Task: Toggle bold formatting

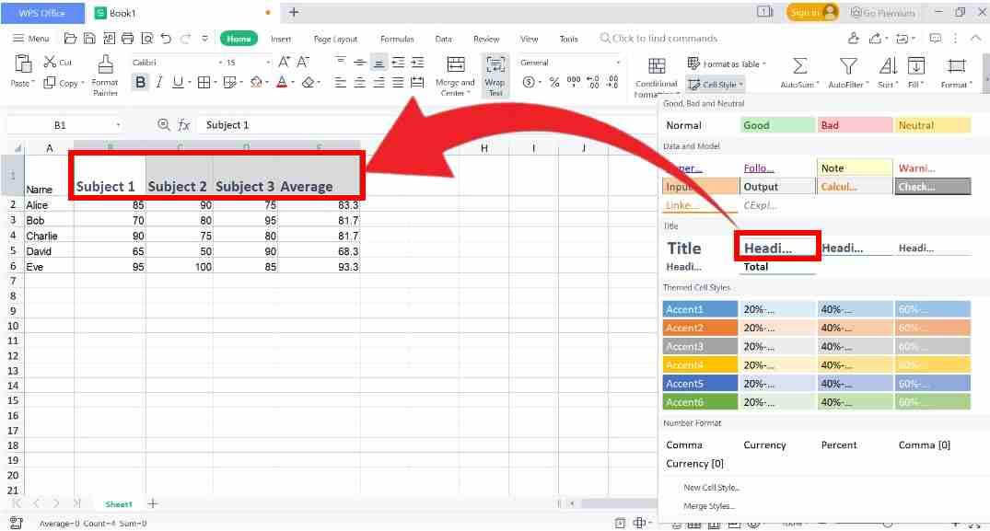Action: (x=140, y=82)
